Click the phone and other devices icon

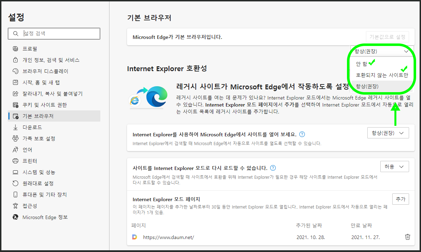15,195
